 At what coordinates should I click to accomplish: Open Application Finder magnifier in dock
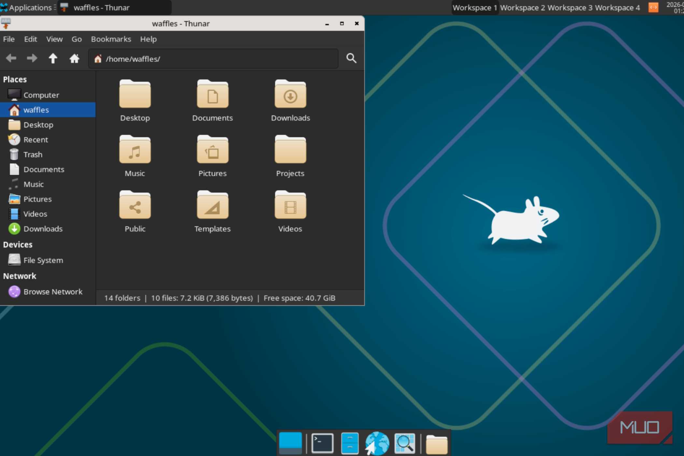tap(405, 443)
